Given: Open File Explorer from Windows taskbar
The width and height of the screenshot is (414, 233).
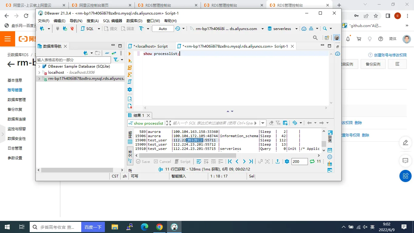Looking at the screenshot, I should pyautogui.click(x=115, y=227).
